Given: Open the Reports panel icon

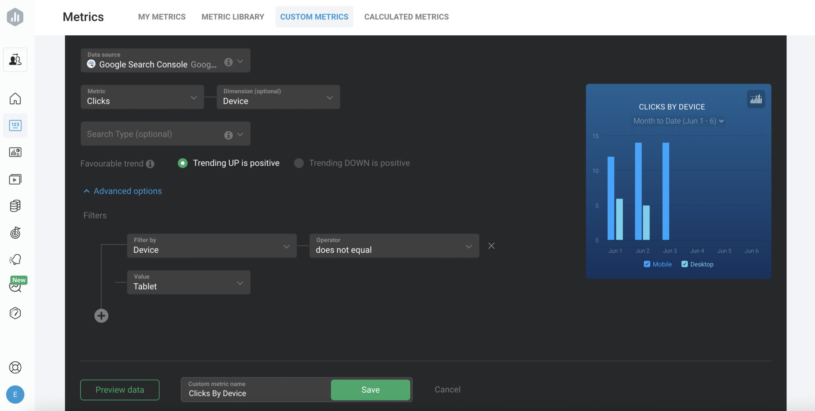Looking at the screenshot, I should click(15, 152).
